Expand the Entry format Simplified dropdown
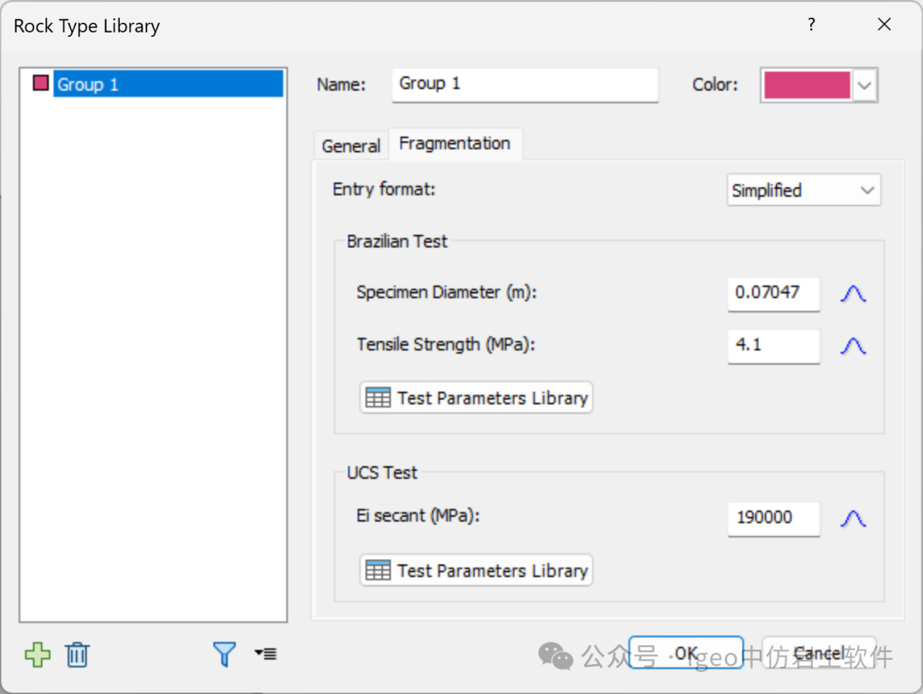 click(x=867, y=191)
